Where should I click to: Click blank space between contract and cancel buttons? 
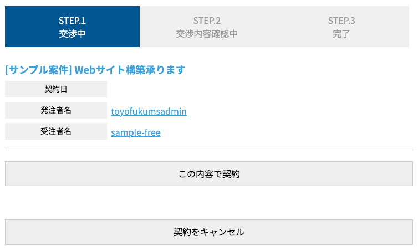209,203
